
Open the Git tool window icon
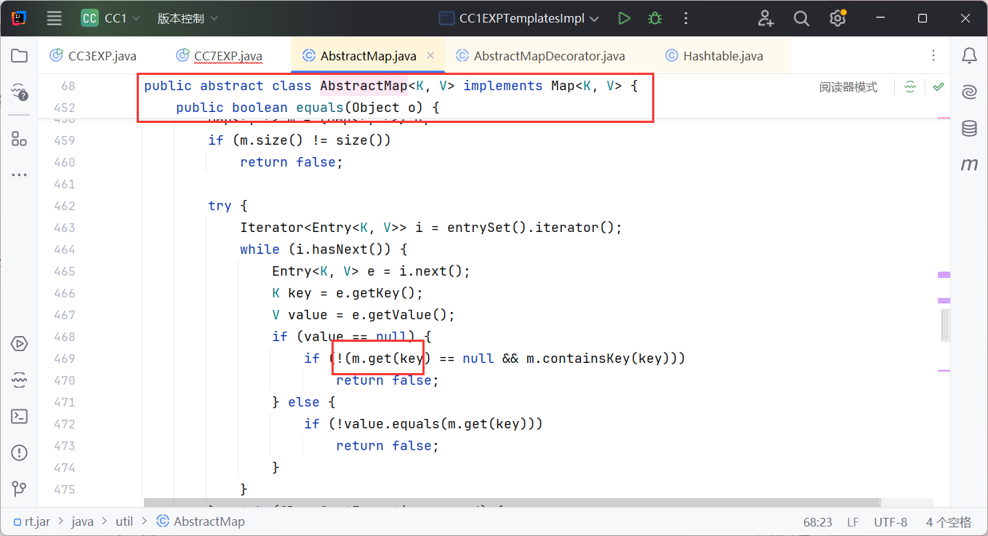click(20, 489)
